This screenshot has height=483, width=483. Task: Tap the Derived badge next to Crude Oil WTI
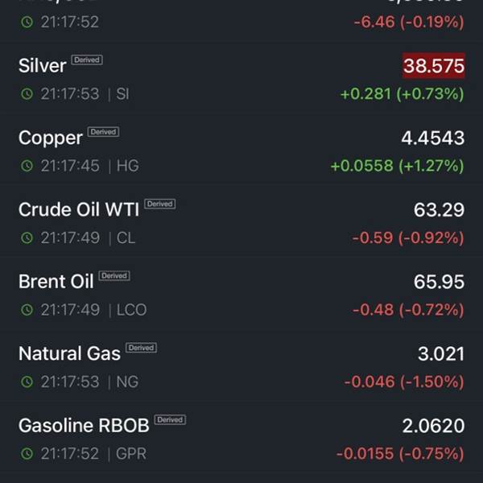click(x=160, y=204)
